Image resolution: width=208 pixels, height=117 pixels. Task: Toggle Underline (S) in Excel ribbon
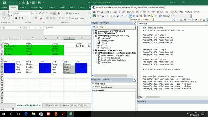(x=23, y=18)
